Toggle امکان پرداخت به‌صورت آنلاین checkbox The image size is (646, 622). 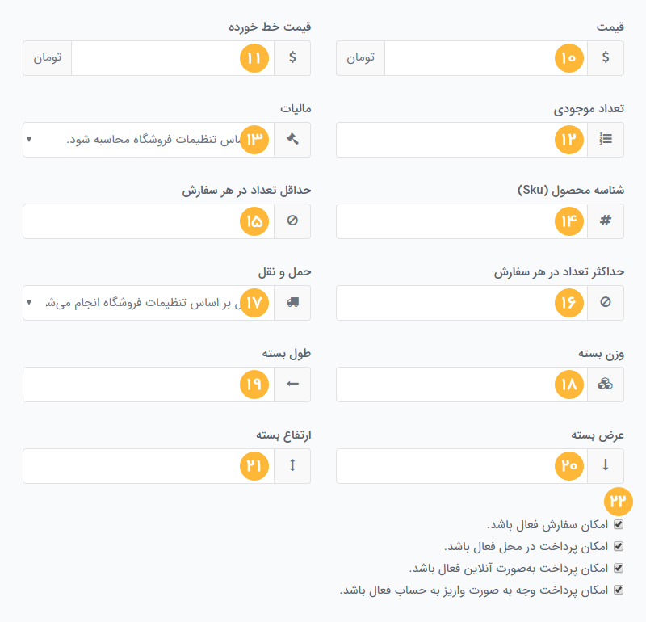(x=619, y=568)
